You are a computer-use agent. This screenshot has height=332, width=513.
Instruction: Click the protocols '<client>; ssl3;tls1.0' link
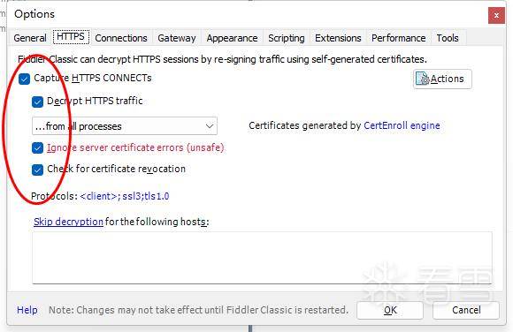pos(125,196)
